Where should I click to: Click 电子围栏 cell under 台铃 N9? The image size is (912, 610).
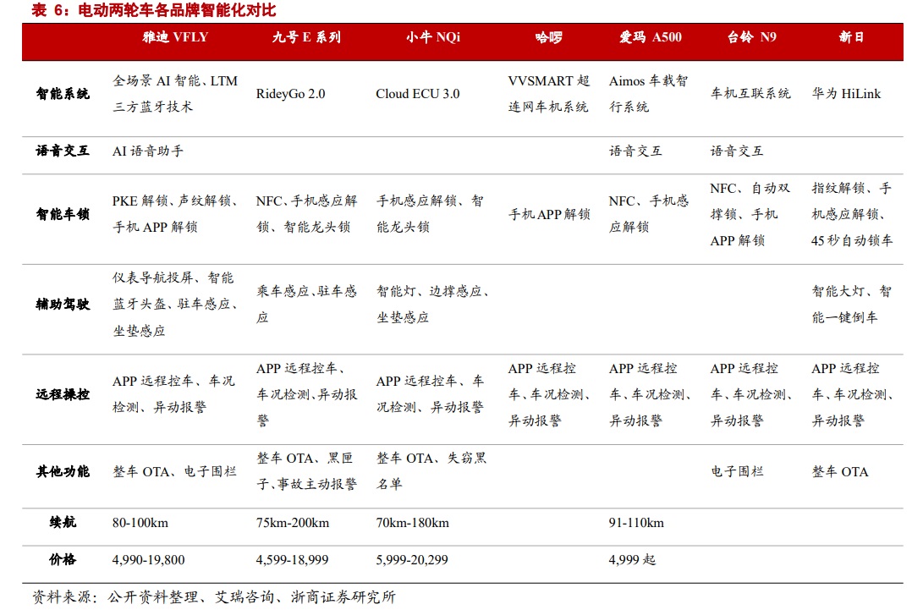pyautogui.click(x=737, y=471)
